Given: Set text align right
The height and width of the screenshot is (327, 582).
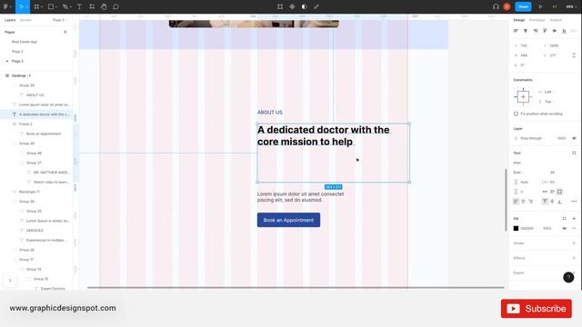Looking at the screenshot, I should click(x=531, y=202).
